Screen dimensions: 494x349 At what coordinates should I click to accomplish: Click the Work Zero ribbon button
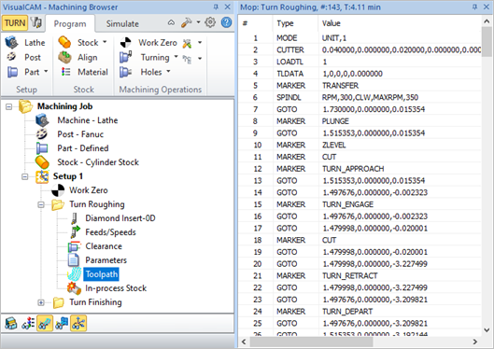click(148, 43)
